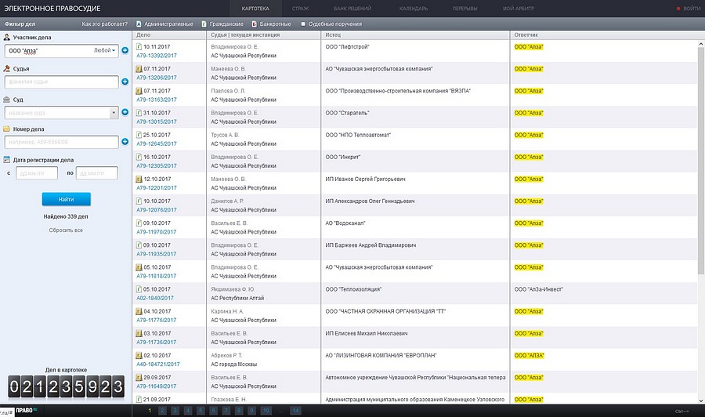The height and width of the screenshot is (417, 705).
Task: Click the 'по' end date field
Action: coord(96,173)
